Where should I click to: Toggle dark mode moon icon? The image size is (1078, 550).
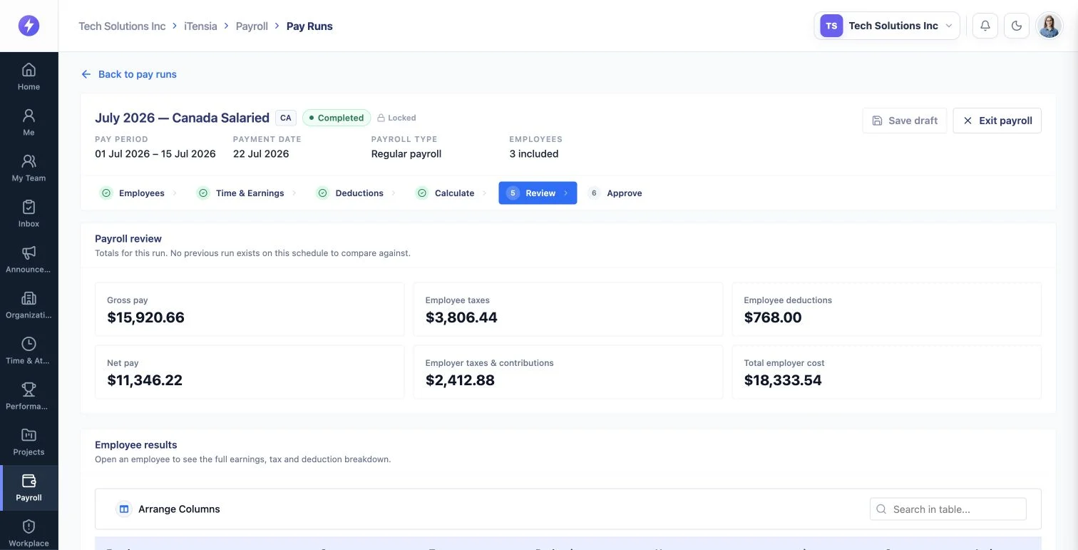click(1017, 26)
